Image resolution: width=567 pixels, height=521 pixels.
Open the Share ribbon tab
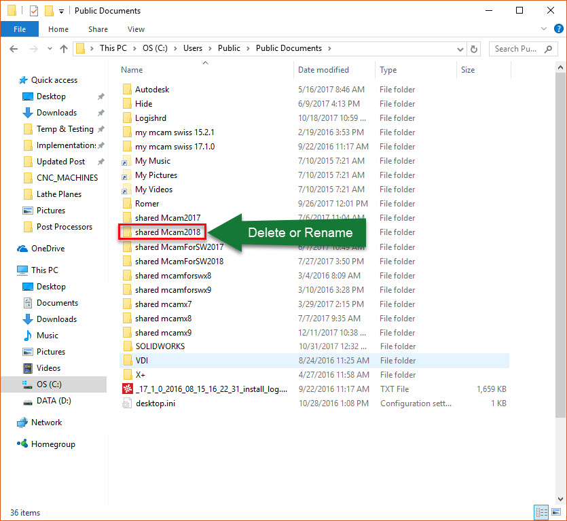pos(98,29)
